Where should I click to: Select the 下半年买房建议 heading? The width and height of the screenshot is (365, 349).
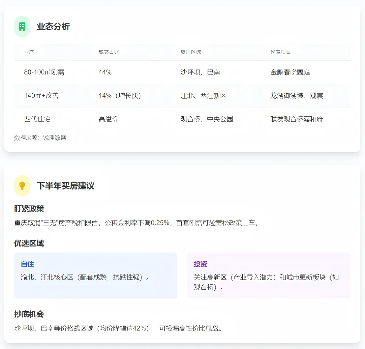click(x=66, y=186)
